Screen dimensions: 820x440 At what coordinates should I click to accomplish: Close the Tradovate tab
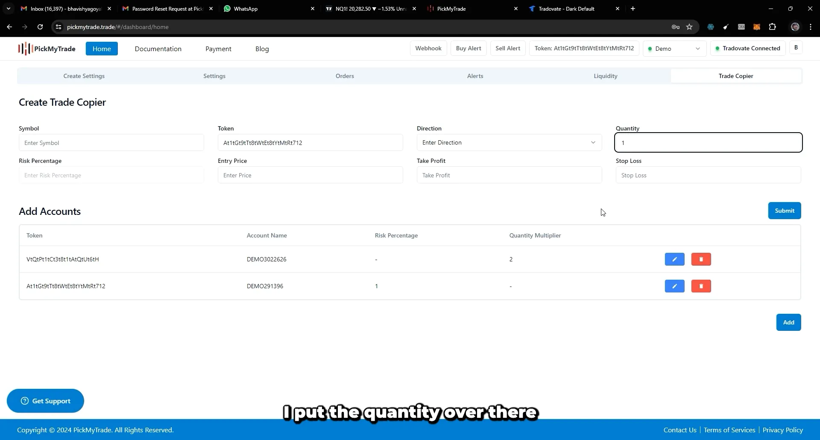tap(618, 9)
